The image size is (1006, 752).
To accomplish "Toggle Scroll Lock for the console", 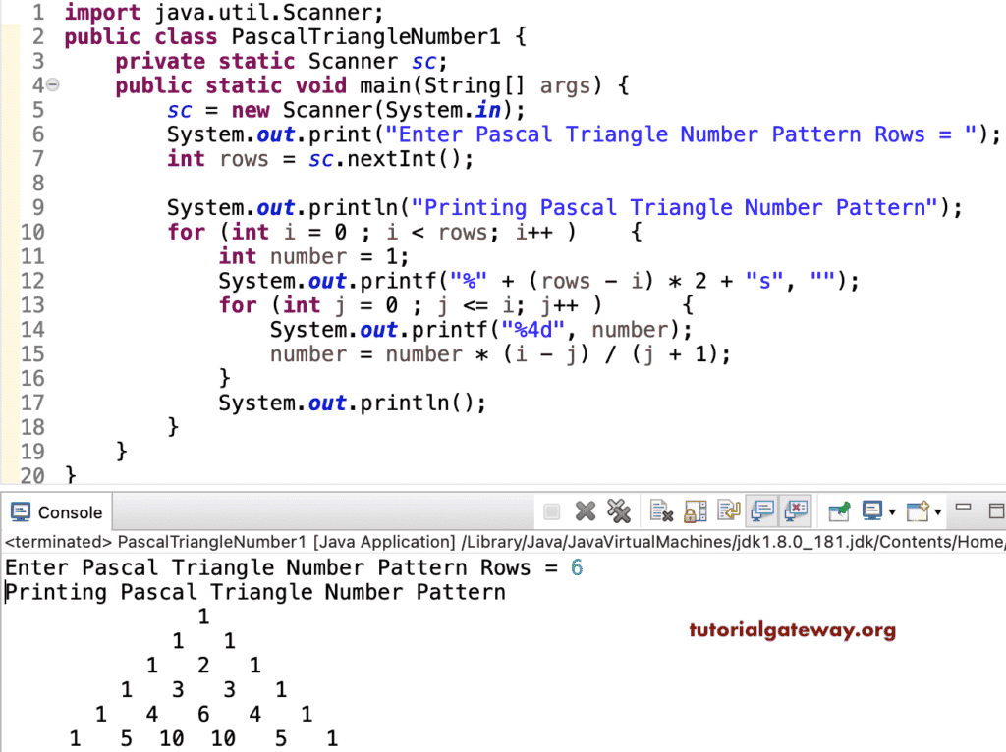I will point(694,510).
